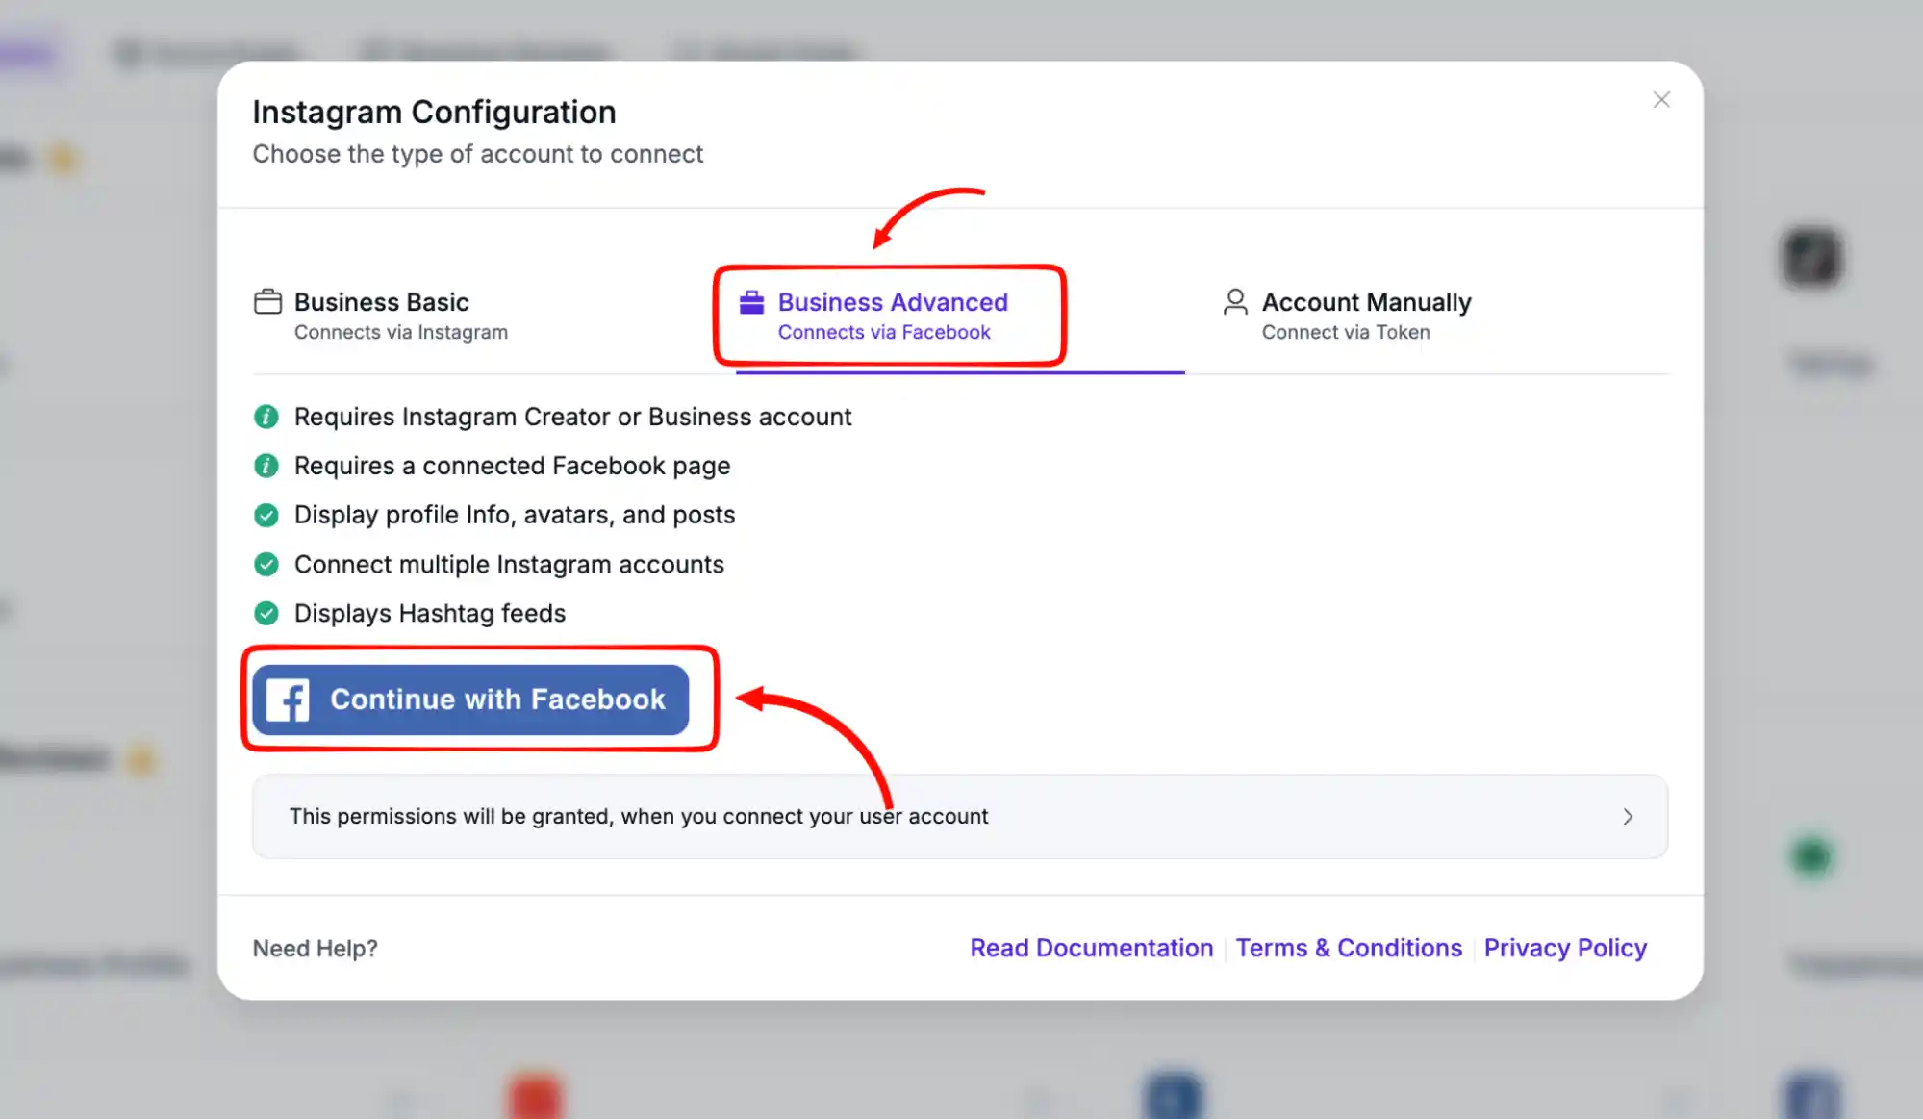Screen dimensions: 1923x1120
Task: Click 'Requires a connected Facebook page' text
Action: (x=513, y=466)
